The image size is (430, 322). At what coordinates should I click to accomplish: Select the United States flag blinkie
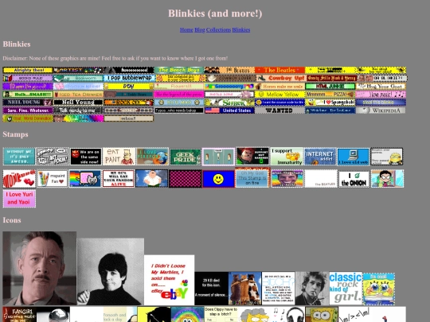coord(229,111)
